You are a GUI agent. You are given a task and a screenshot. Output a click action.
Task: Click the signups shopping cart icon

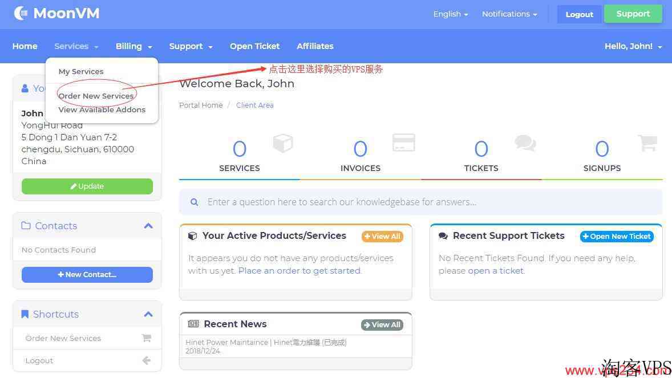(x=647, y=143)
